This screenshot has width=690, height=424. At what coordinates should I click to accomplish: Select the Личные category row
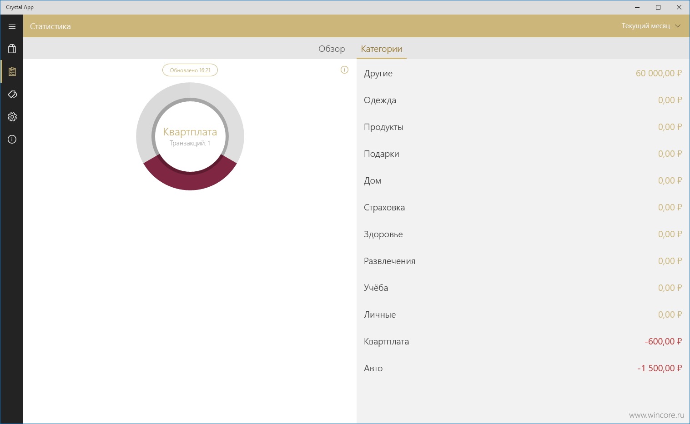pos(523,314)
